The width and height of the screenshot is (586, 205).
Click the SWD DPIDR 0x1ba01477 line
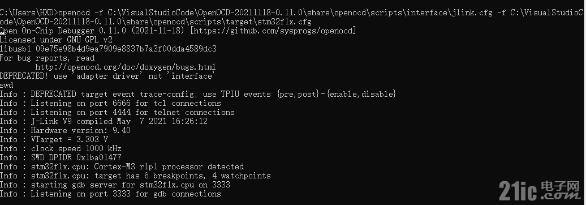(61, 157)
